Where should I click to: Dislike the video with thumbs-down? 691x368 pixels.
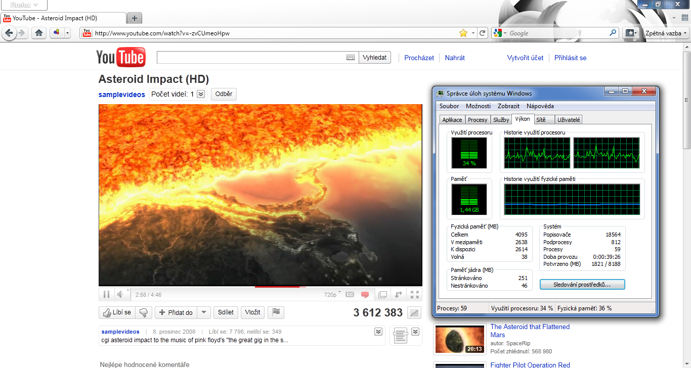pyautogui.click(x=144, y=312)
